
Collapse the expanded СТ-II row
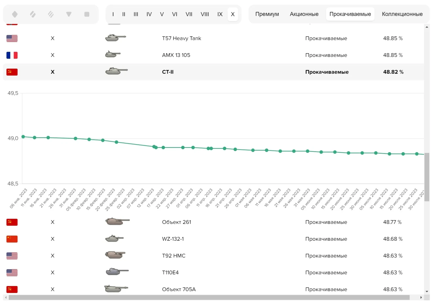click(x=168, y=72)
